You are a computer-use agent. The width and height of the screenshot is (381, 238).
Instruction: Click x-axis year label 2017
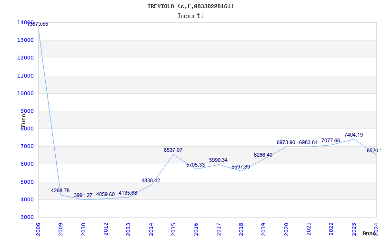coord(219,229)
